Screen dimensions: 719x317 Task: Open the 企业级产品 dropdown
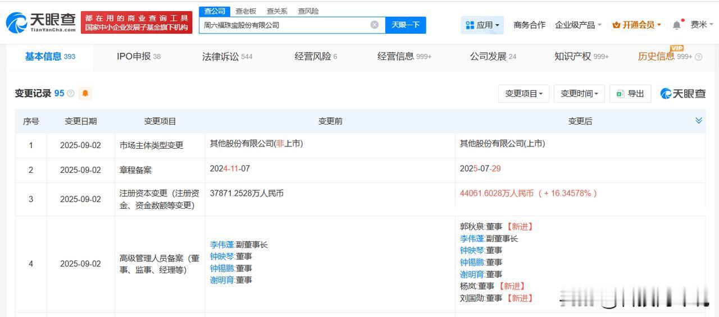(578, 25)
